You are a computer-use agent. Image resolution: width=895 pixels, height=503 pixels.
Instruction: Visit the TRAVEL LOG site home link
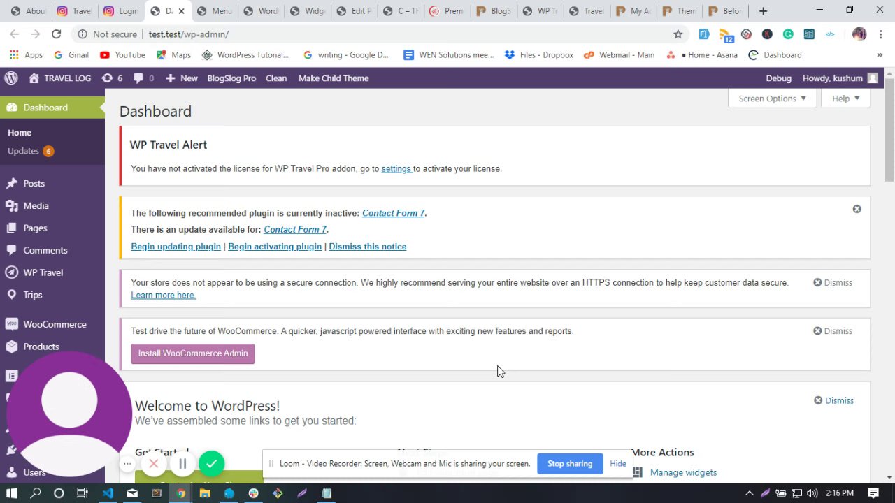[x=60, y=78]
